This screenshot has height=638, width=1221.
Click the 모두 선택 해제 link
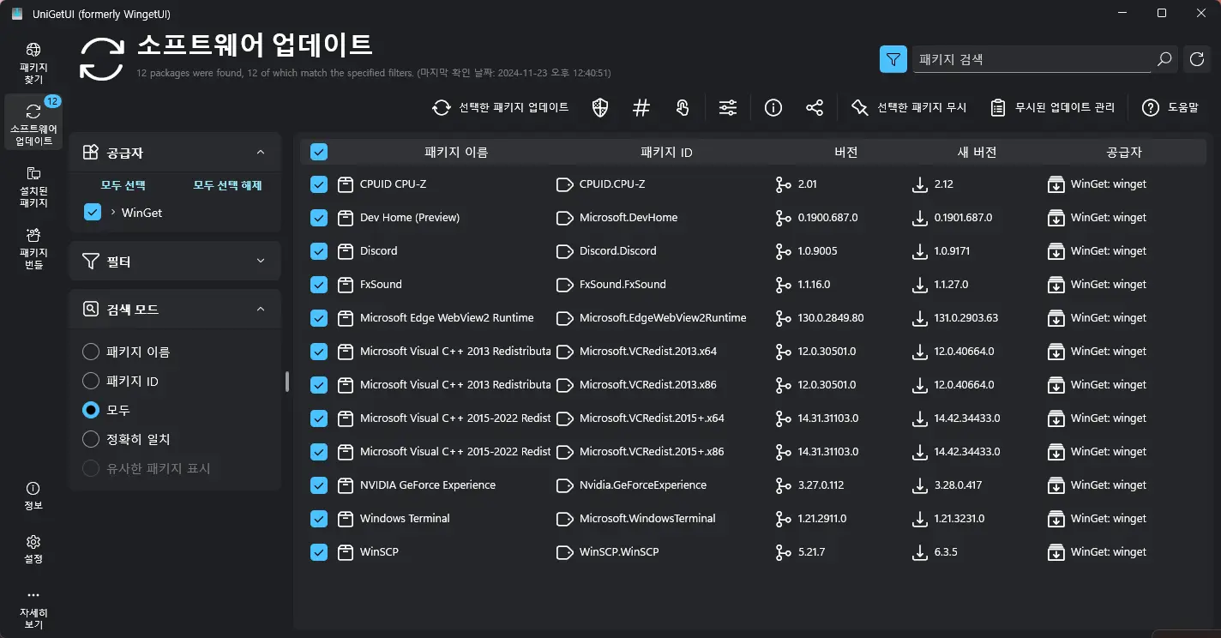point(227,184)
